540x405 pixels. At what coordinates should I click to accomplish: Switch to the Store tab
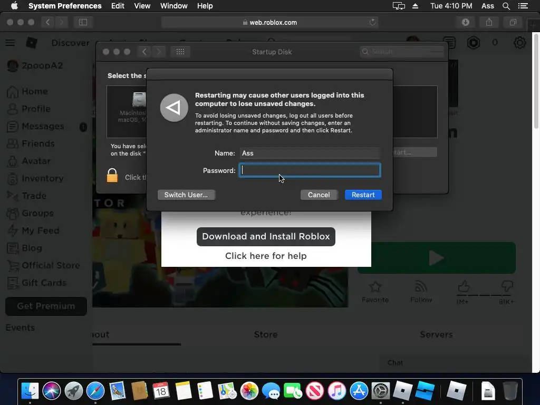266,334
